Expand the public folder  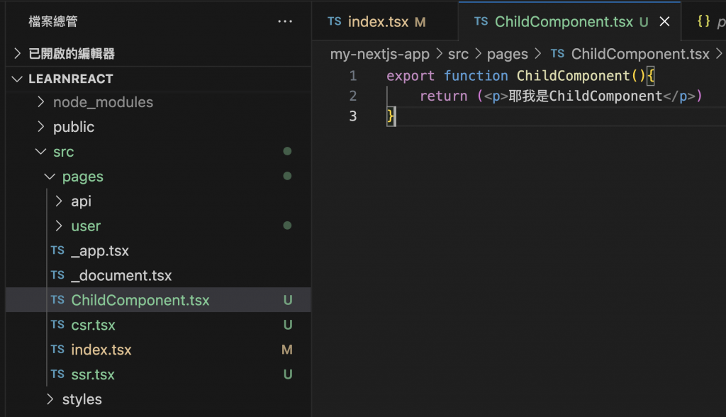(x=41, y=127)
